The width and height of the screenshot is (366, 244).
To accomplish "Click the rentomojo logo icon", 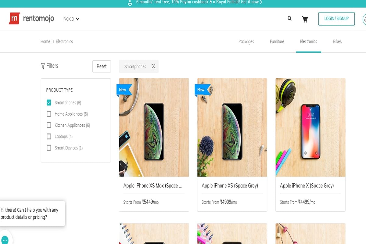I will coord(14,19).
